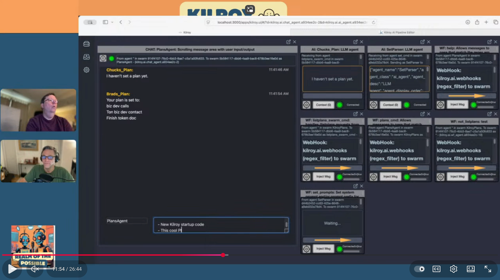
Task: Switch to the Kilroy browser tab
Action: click(185, 32)
